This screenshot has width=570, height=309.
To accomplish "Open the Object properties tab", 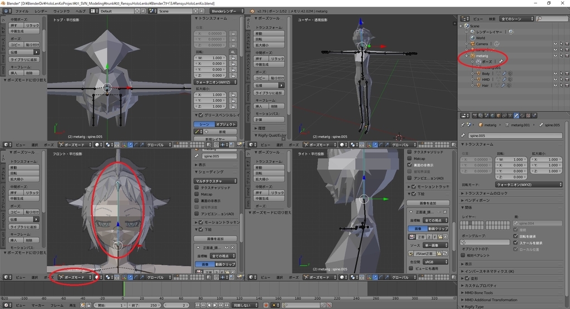I will 498,116.
